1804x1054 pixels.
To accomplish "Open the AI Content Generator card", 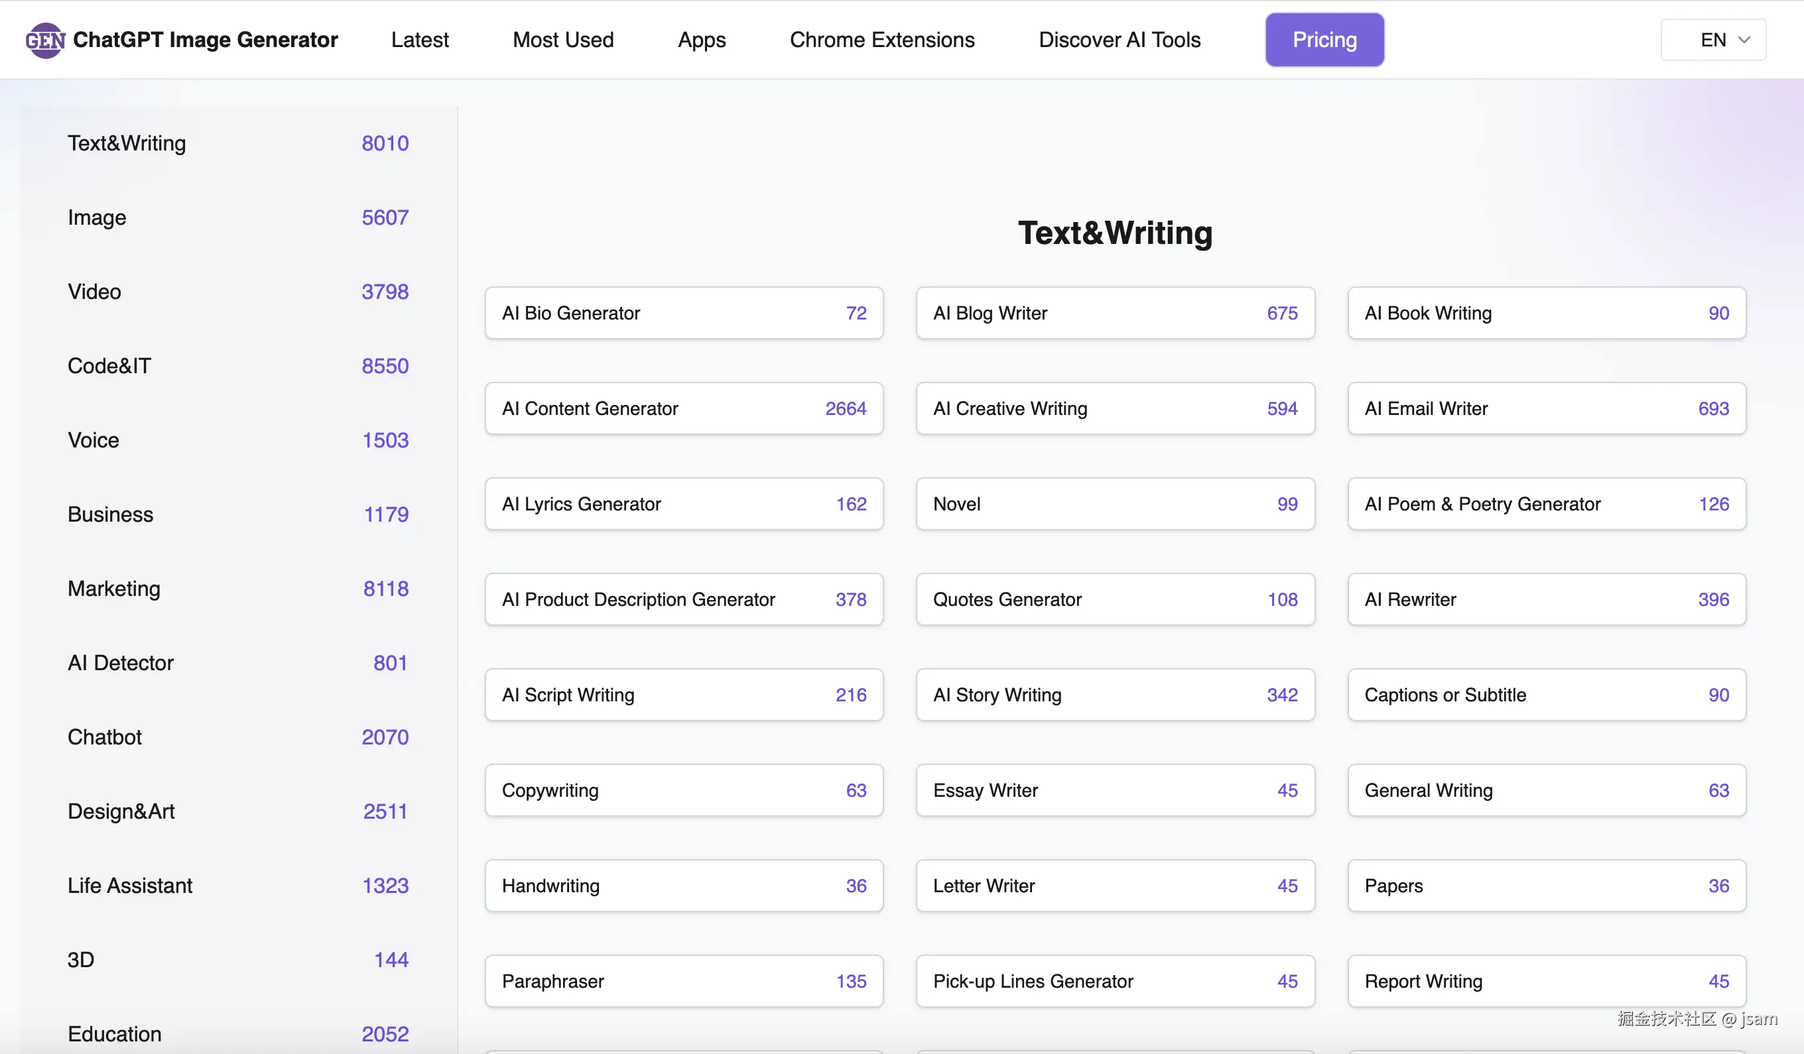I will point(683,408).
